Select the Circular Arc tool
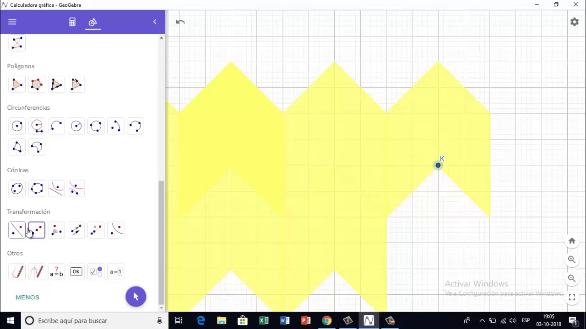The height and width of the screenshot is (329, 586). (115, 126)
